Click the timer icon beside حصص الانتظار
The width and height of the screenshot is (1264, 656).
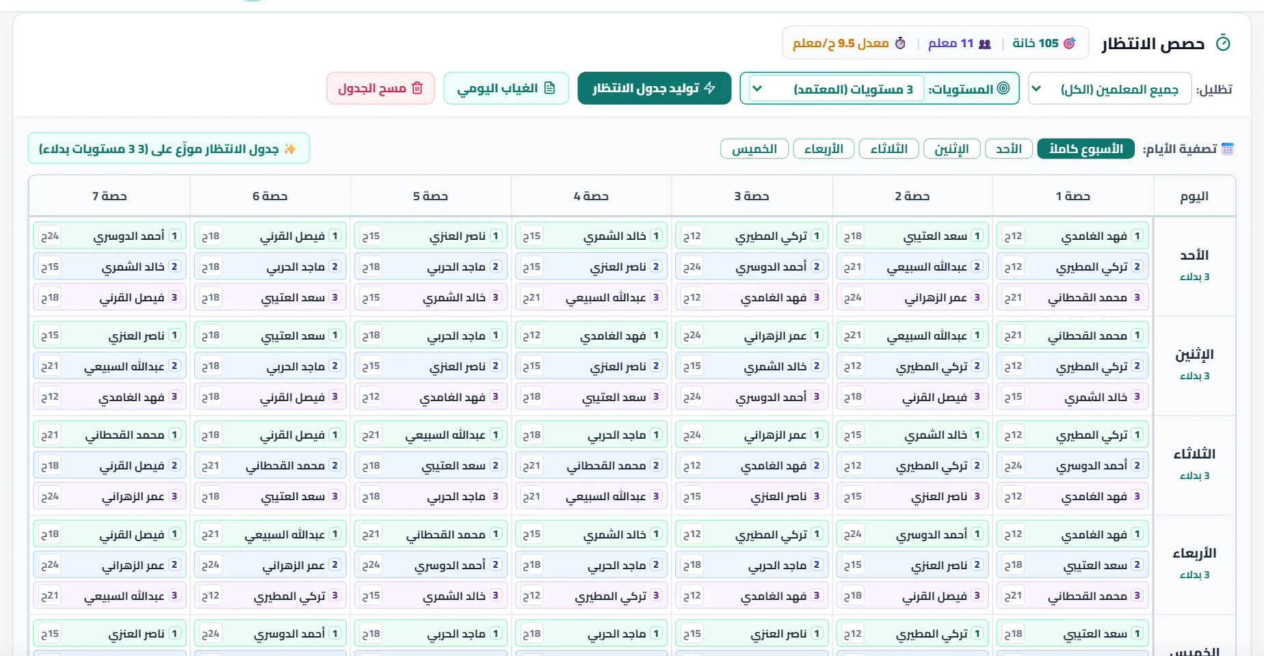tap(1223, 44)
